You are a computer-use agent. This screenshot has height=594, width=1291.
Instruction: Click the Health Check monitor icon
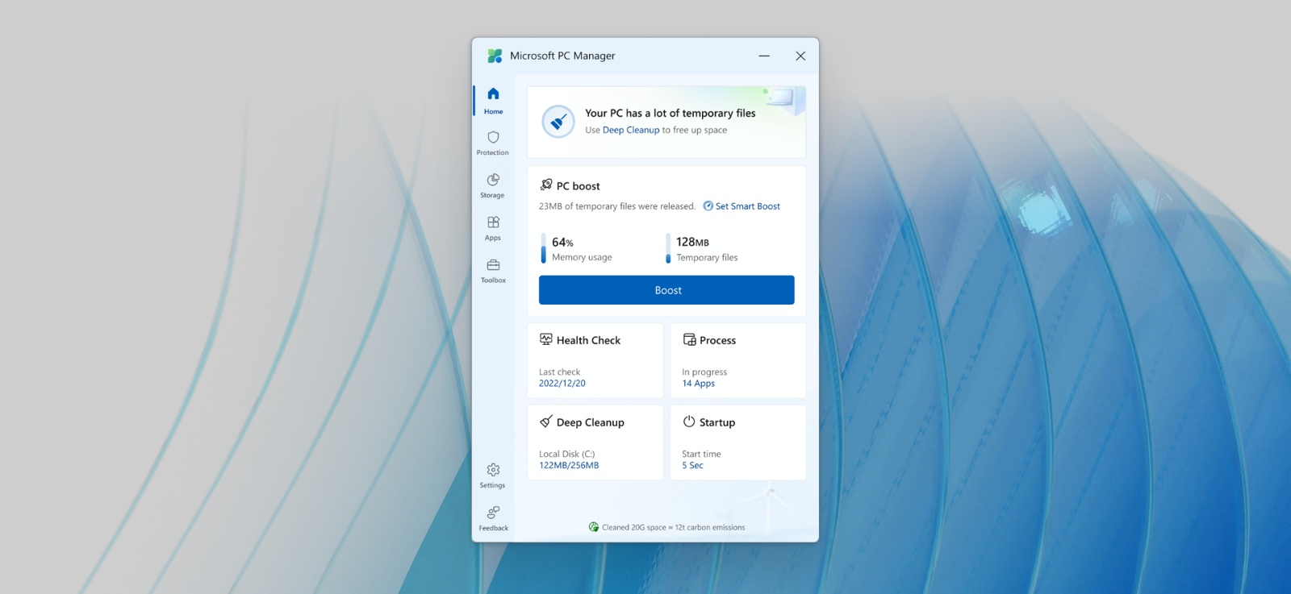point(546,339)
